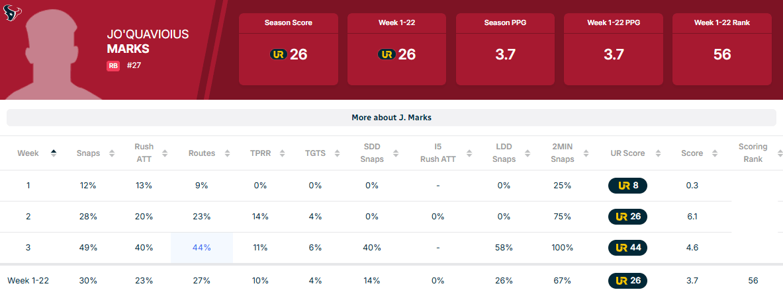Sort by TGTS column arrows
This screenshot has width=783, height=296.
tap(338, 153)
